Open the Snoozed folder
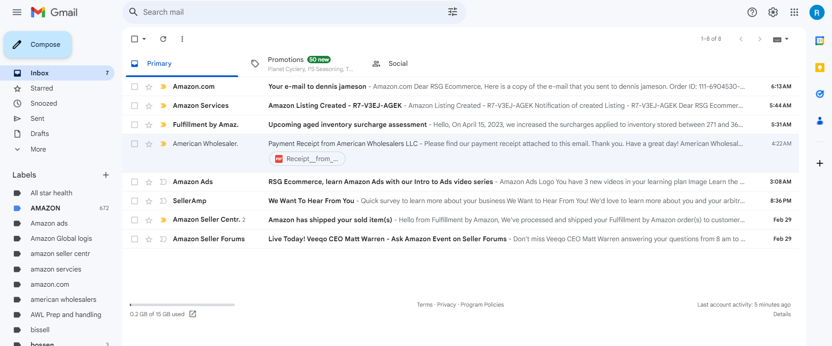 57,103
